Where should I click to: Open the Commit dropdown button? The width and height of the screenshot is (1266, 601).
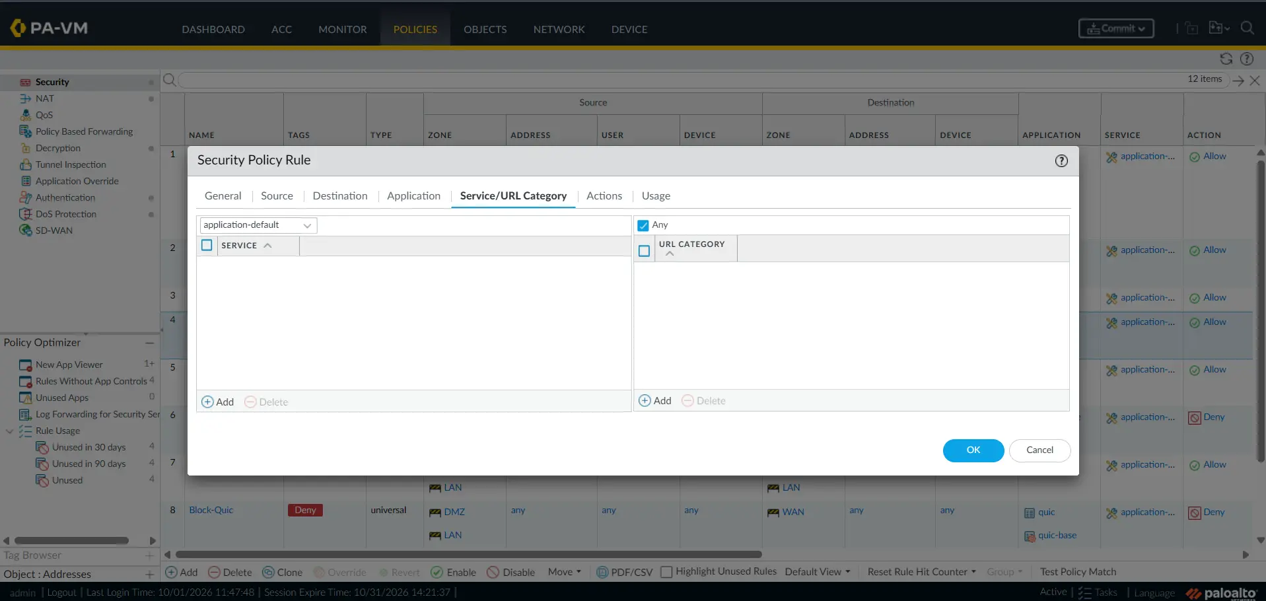click(x=1116, y=28)
